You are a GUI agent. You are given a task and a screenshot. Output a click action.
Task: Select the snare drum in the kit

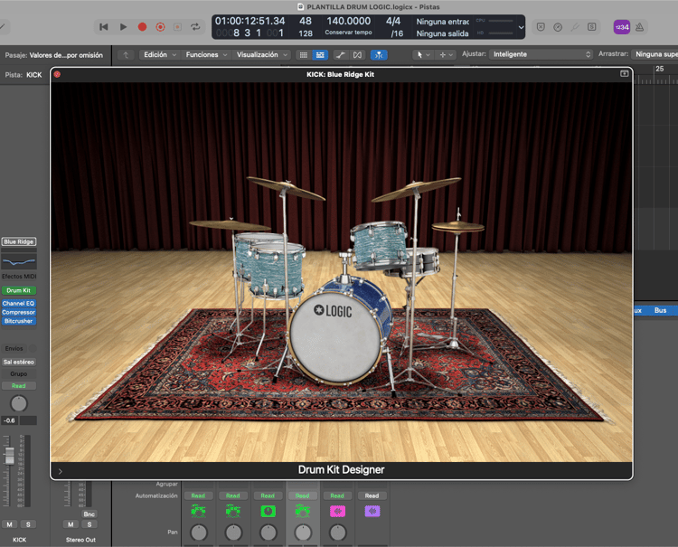tap(423, 261)
